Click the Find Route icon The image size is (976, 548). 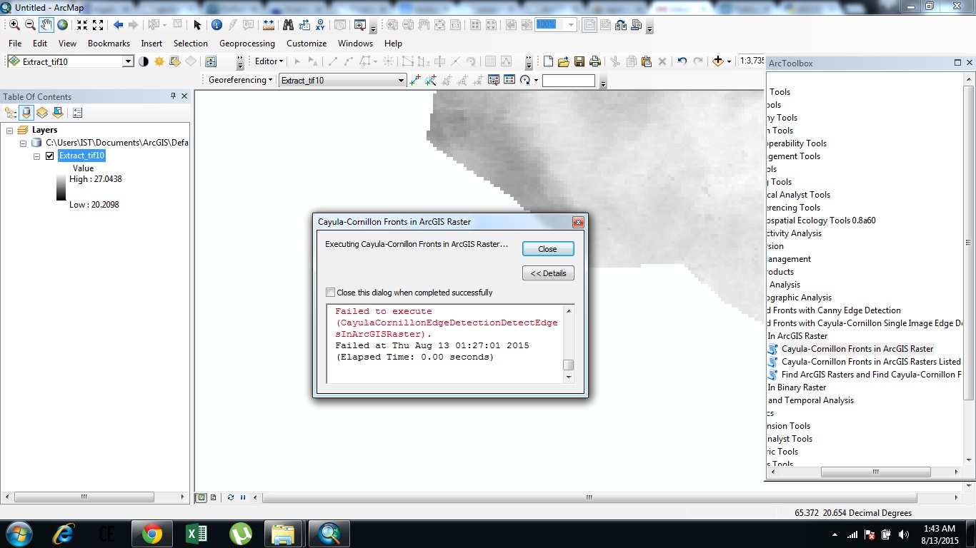(x=304, y=25)
